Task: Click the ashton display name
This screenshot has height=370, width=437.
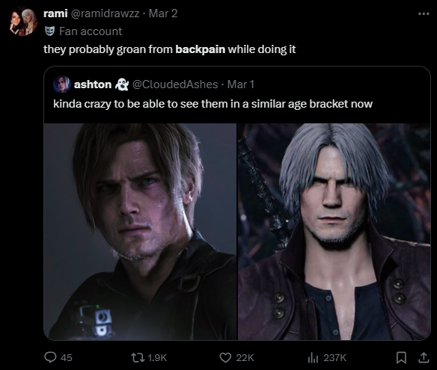Action: 93,84
